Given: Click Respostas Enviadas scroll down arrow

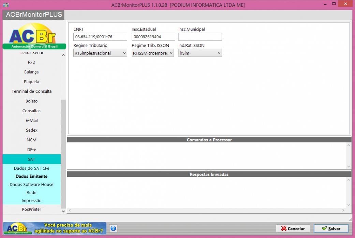Looking at the screenshot, I should point(349,205).
